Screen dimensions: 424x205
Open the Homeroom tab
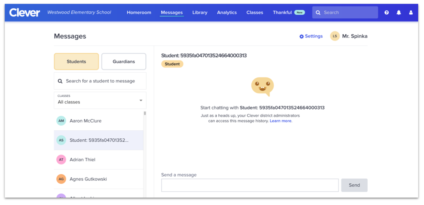click(139, 13)
